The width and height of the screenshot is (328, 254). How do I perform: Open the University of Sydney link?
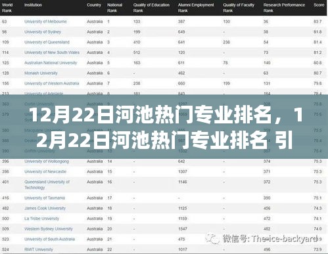(43, 32)
